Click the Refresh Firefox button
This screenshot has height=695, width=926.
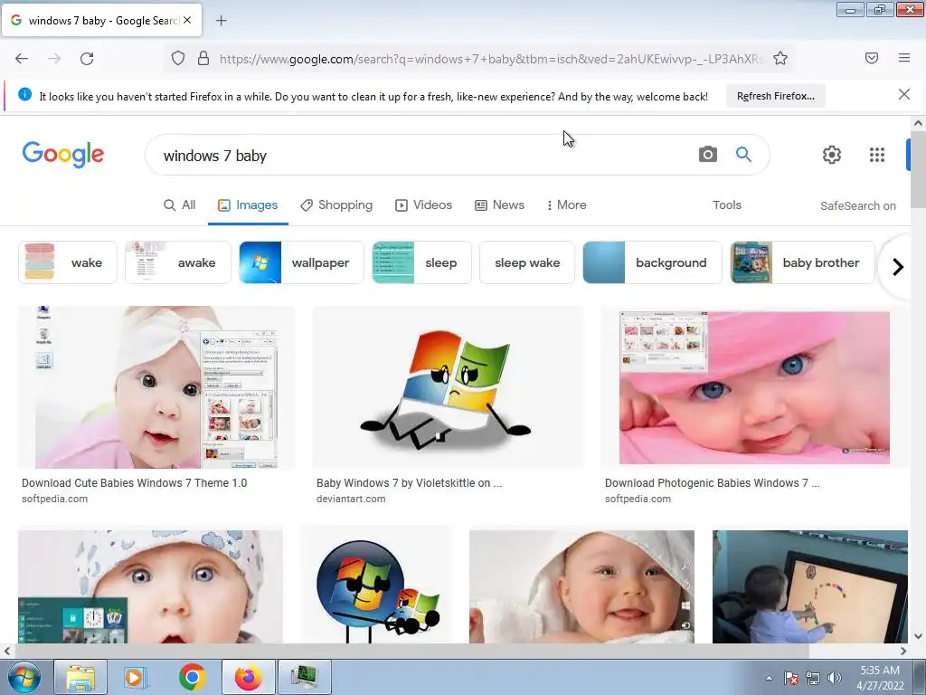click(x=775, y=96)
